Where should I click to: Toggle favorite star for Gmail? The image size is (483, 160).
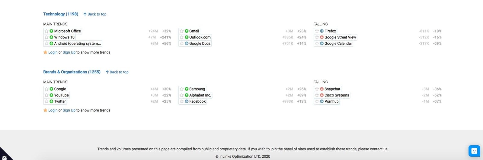pyautogui.click(x=182, y=31)
